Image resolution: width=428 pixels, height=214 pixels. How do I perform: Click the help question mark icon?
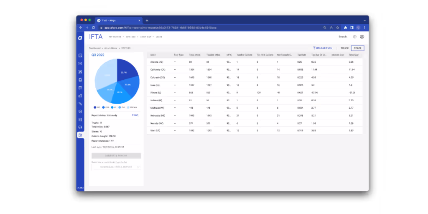pyautogui.click(x=355, y=37)
